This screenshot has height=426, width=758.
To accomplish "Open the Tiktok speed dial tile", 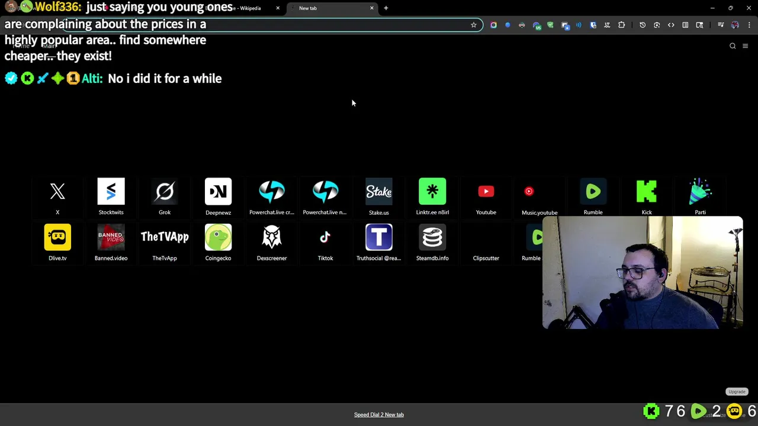I will click(325, 243).
